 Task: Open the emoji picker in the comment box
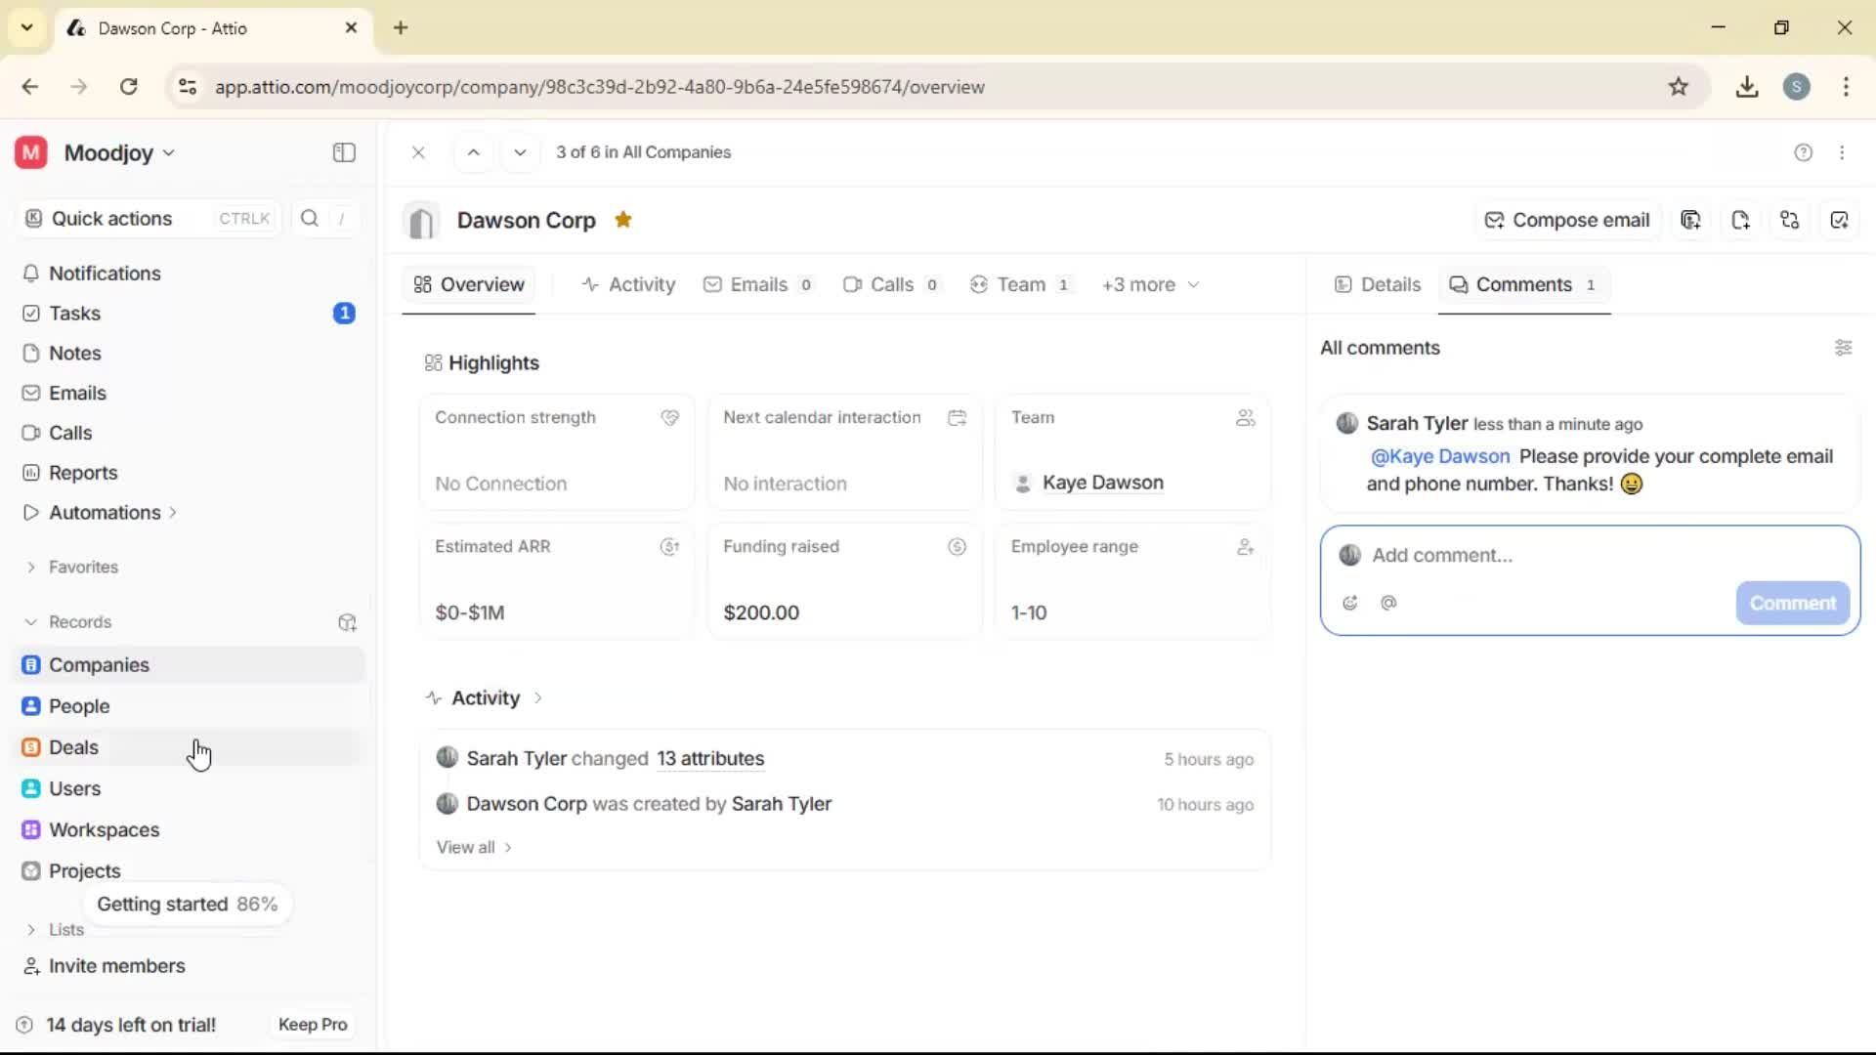(x=1350, y=603)
